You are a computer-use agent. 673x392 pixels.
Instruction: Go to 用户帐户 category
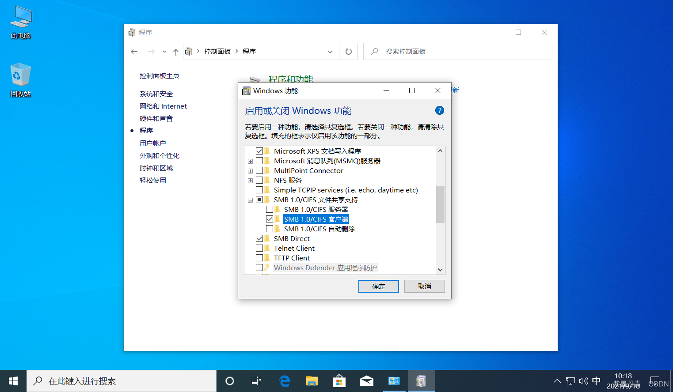(x=153, y=143)
